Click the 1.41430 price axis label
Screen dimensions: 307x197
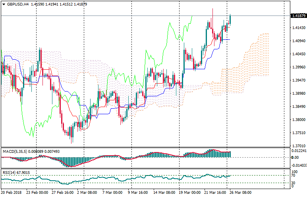click(298, 28)
